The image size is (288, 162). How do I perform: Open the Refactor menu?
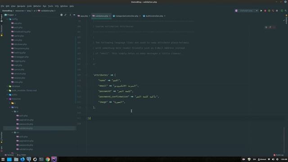pos(37,6)
